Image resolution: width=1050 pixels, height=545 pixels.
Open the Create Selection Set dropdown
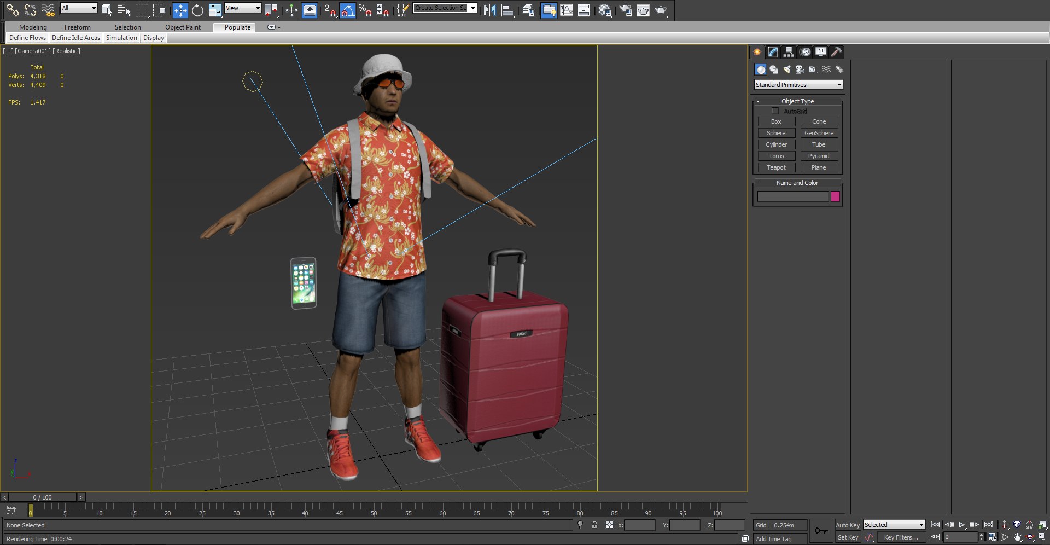pos(445,8)
